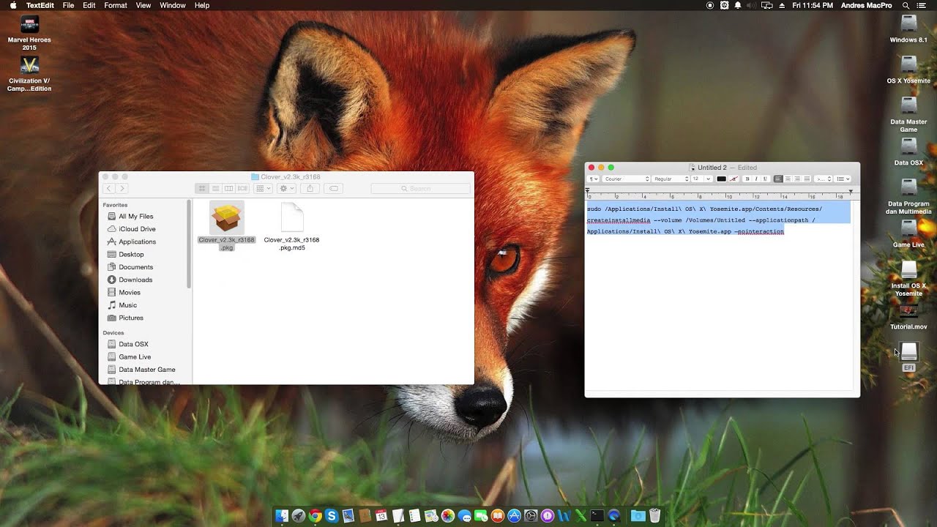937x527 pixels.
Task: Align text left in TextEdit
Action: click(778, 179)
